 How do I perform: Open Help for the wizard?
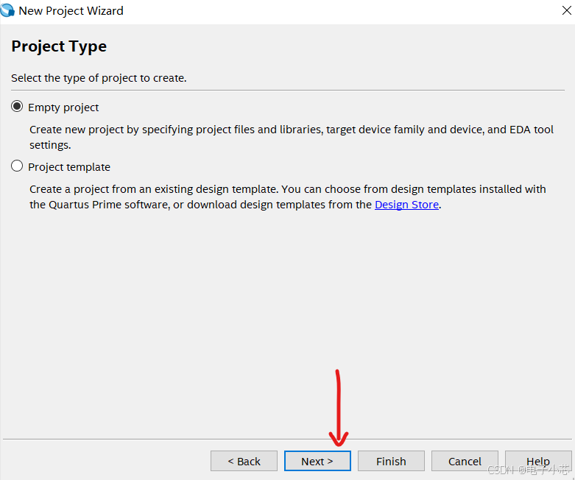[x=538, y=461]
